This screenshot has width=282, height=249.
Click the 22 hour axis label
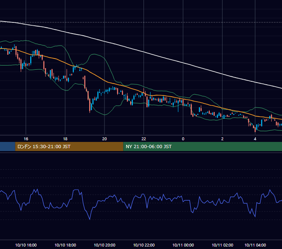click(x=144, y=139)
